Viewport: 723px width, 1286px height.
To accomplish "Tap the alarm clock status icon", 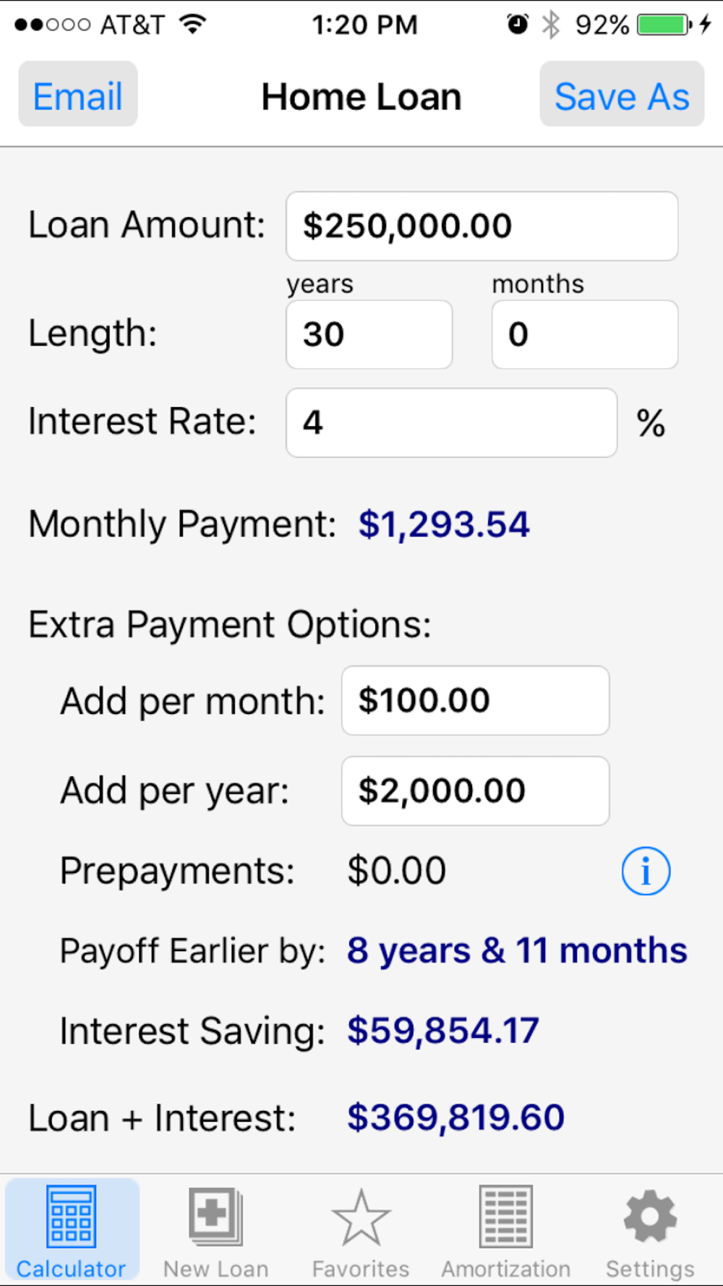I will pos(518,25).
